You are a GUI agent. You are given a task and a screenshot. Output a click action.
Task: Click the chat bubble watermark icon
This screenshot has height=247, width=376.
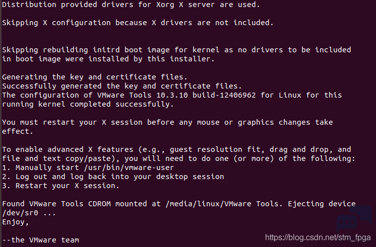tap(354, 218)
